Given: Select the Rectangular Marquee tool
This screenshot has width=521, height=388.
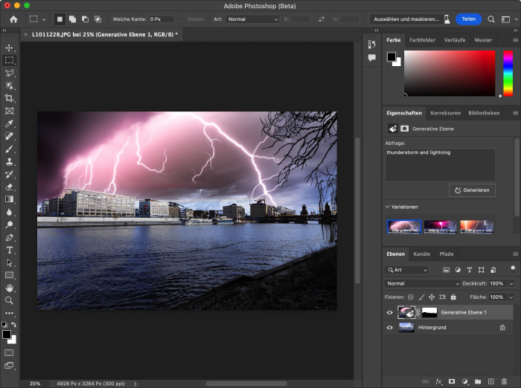Looking at the screenshot, I should (x=9, y=60).
